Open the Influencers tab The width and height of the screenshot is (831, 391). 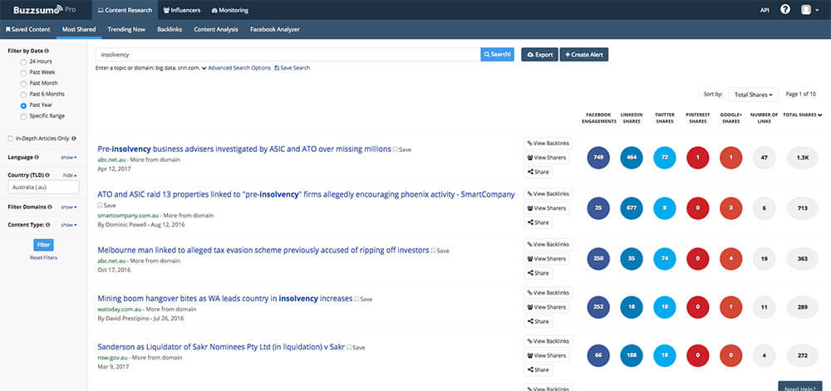(x=181, y=9)
